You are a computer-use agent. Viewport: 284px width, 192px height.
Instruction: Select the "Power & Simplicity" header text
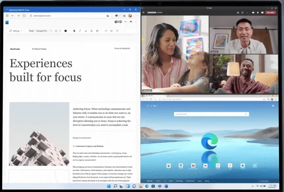122,49
